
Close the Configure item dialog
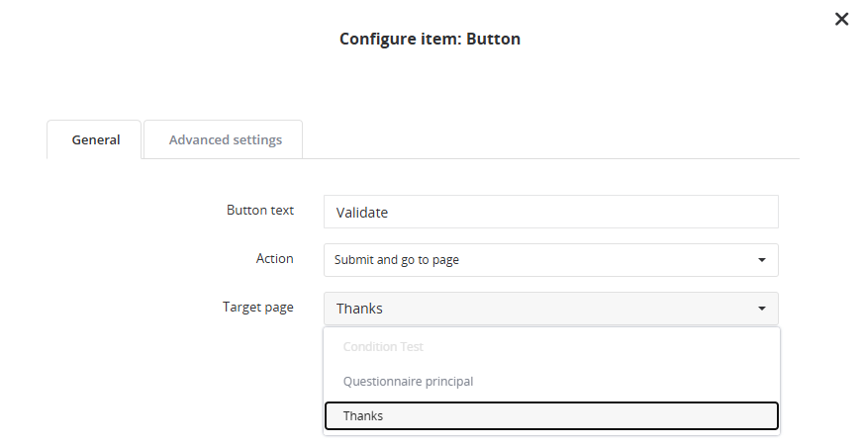841,19
